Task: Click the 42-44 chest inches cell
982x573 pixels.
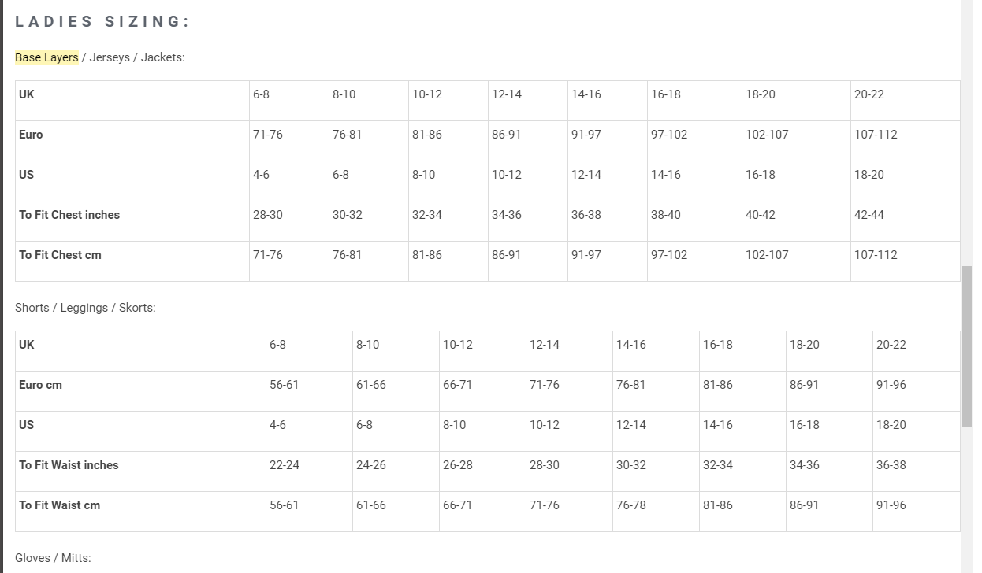Action: pos(869,215)
